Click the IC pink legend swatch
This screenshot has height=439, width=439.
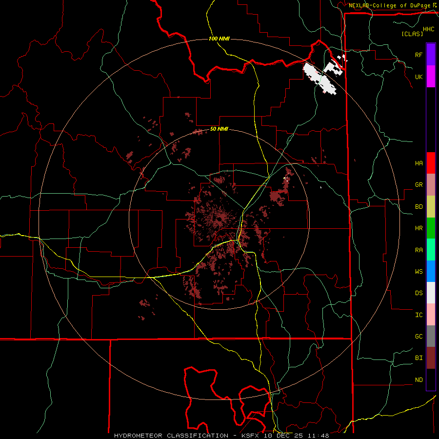click(431, 315)
